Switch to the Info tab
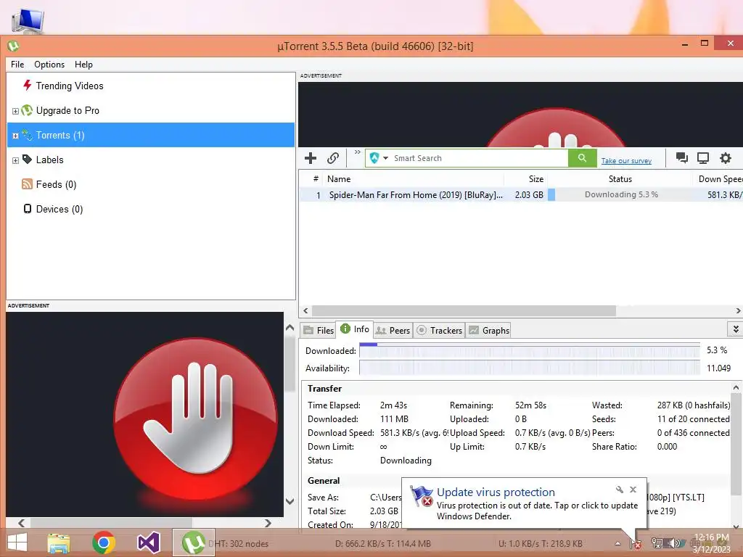Viewport: 743px width, 557px height. pyautogui.click(x=355, y=329)
